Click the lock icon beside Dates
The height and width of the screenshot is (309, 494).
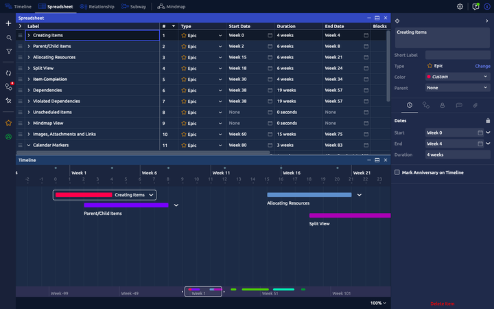(488, 120)
